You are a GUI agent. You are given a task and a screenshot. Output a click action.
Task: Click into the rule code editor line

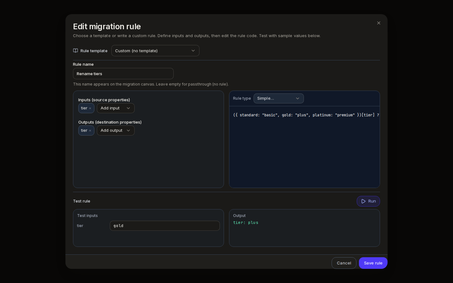(306, 115)
